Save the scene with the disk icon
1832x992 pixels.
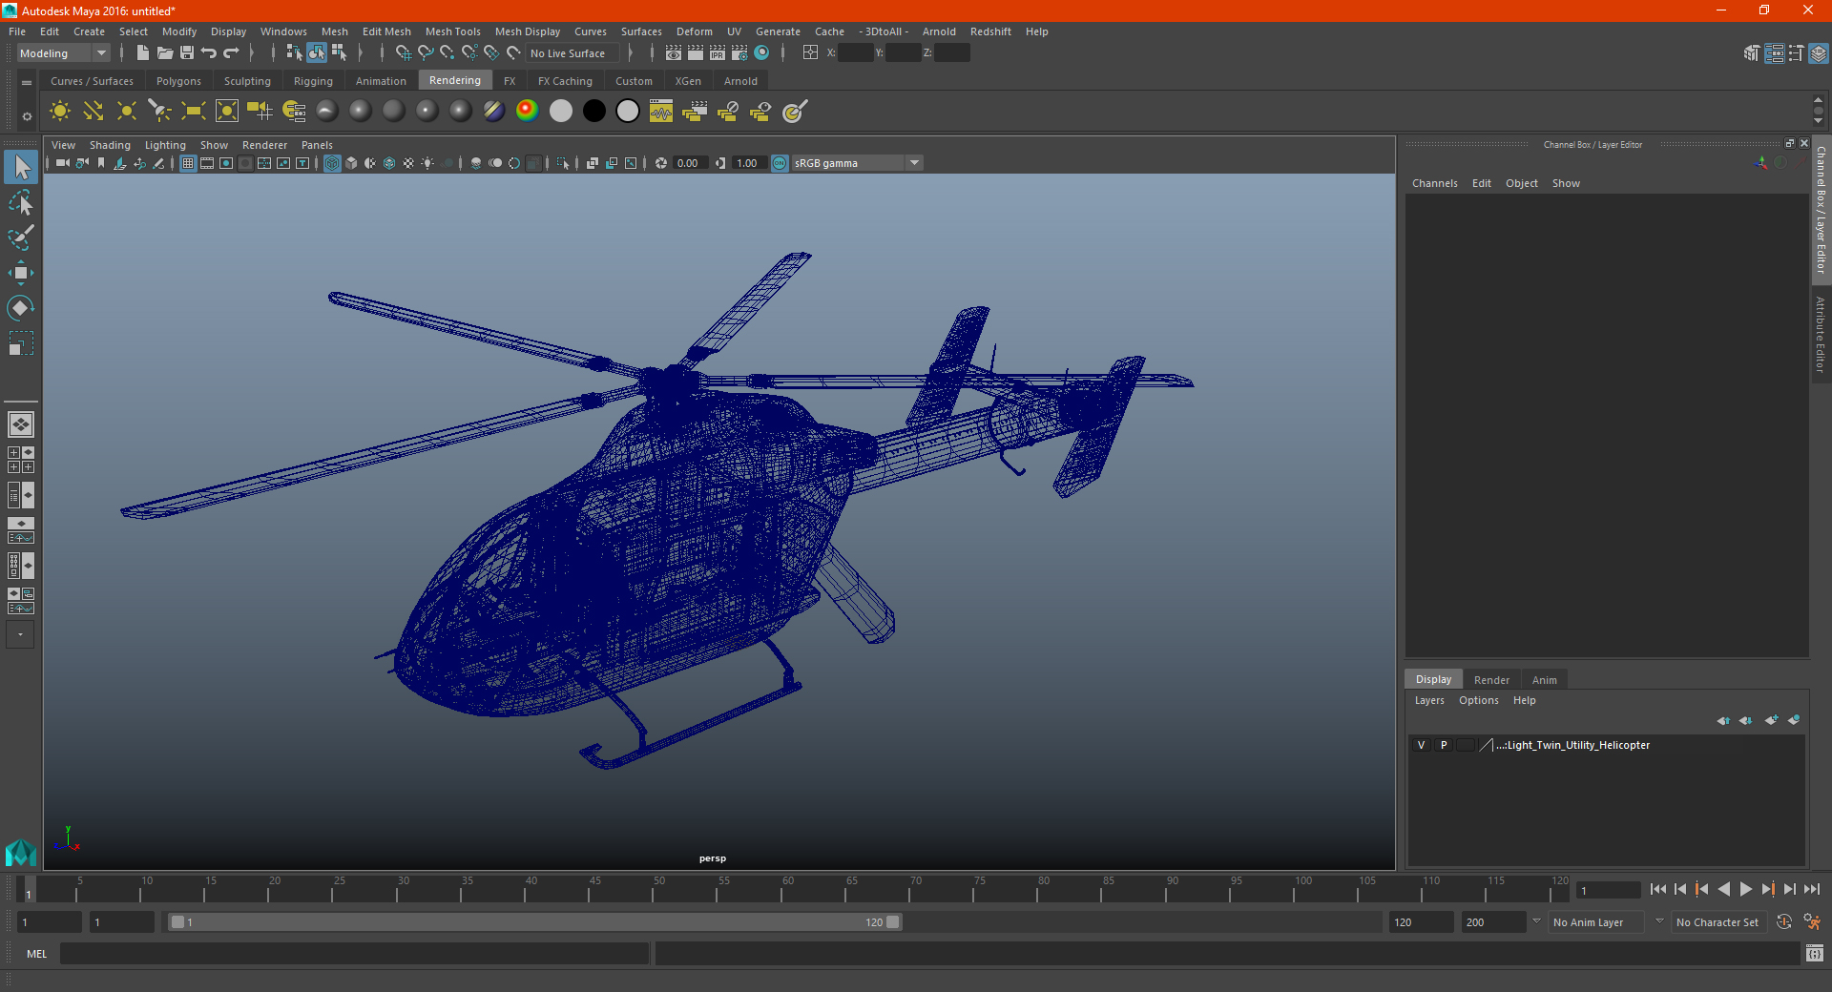pyautogui.click(x=187, y=53)
